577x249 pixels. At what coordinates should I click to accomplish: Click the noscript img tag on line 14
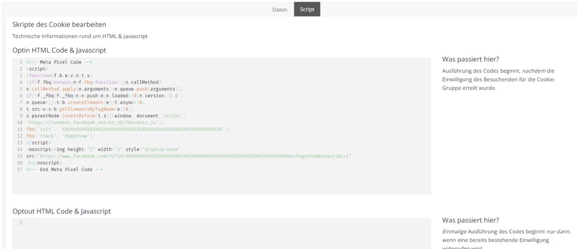[x=103, y=149]
